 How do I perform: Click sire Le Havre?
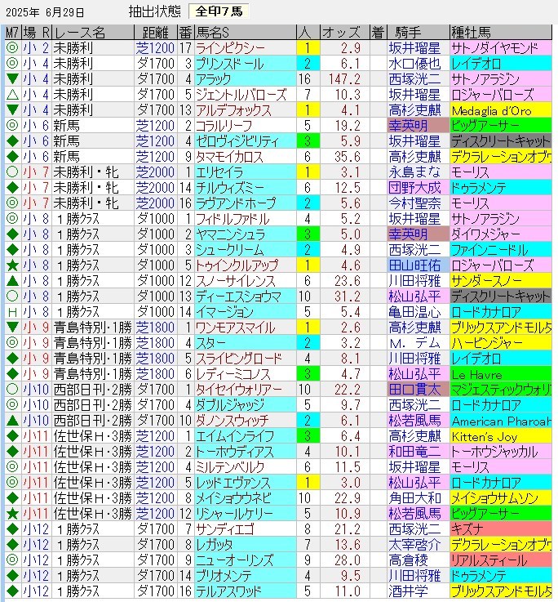click(476, 374)
